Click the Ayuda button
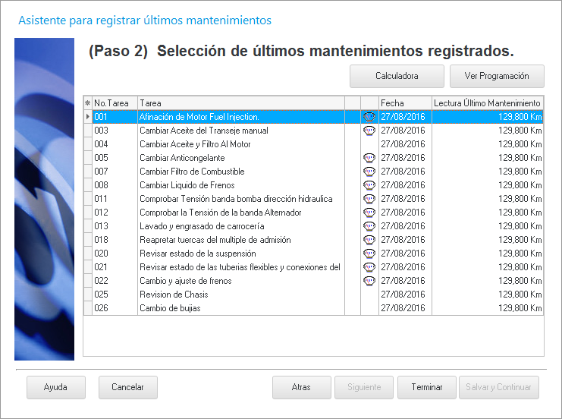This screenshot has width=562, height=419. coord(55,387)
